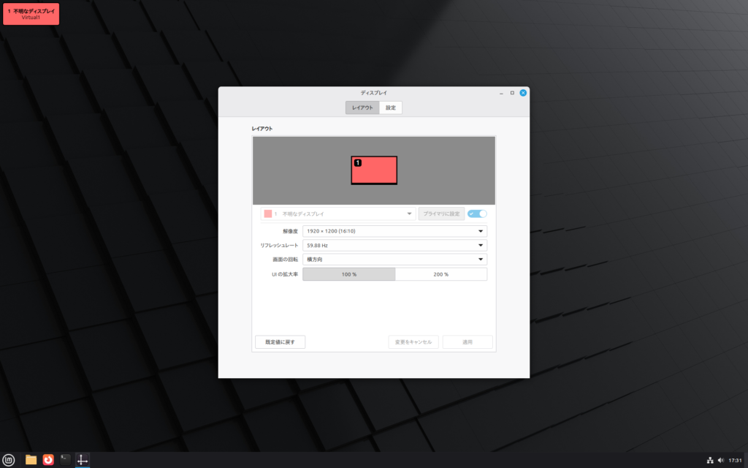Open the Linux Mint start menu
748x468 pixels.
point(9,460)
